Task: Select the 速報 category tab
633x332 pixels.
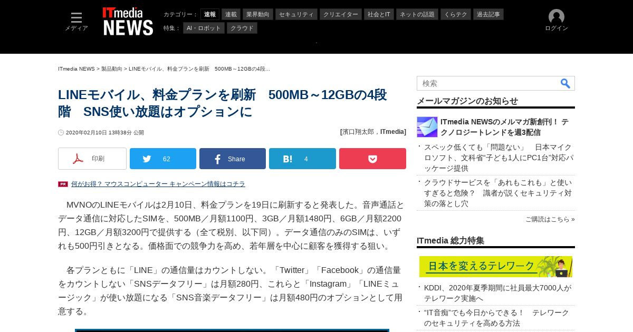Action: click(x=210, y=14)
